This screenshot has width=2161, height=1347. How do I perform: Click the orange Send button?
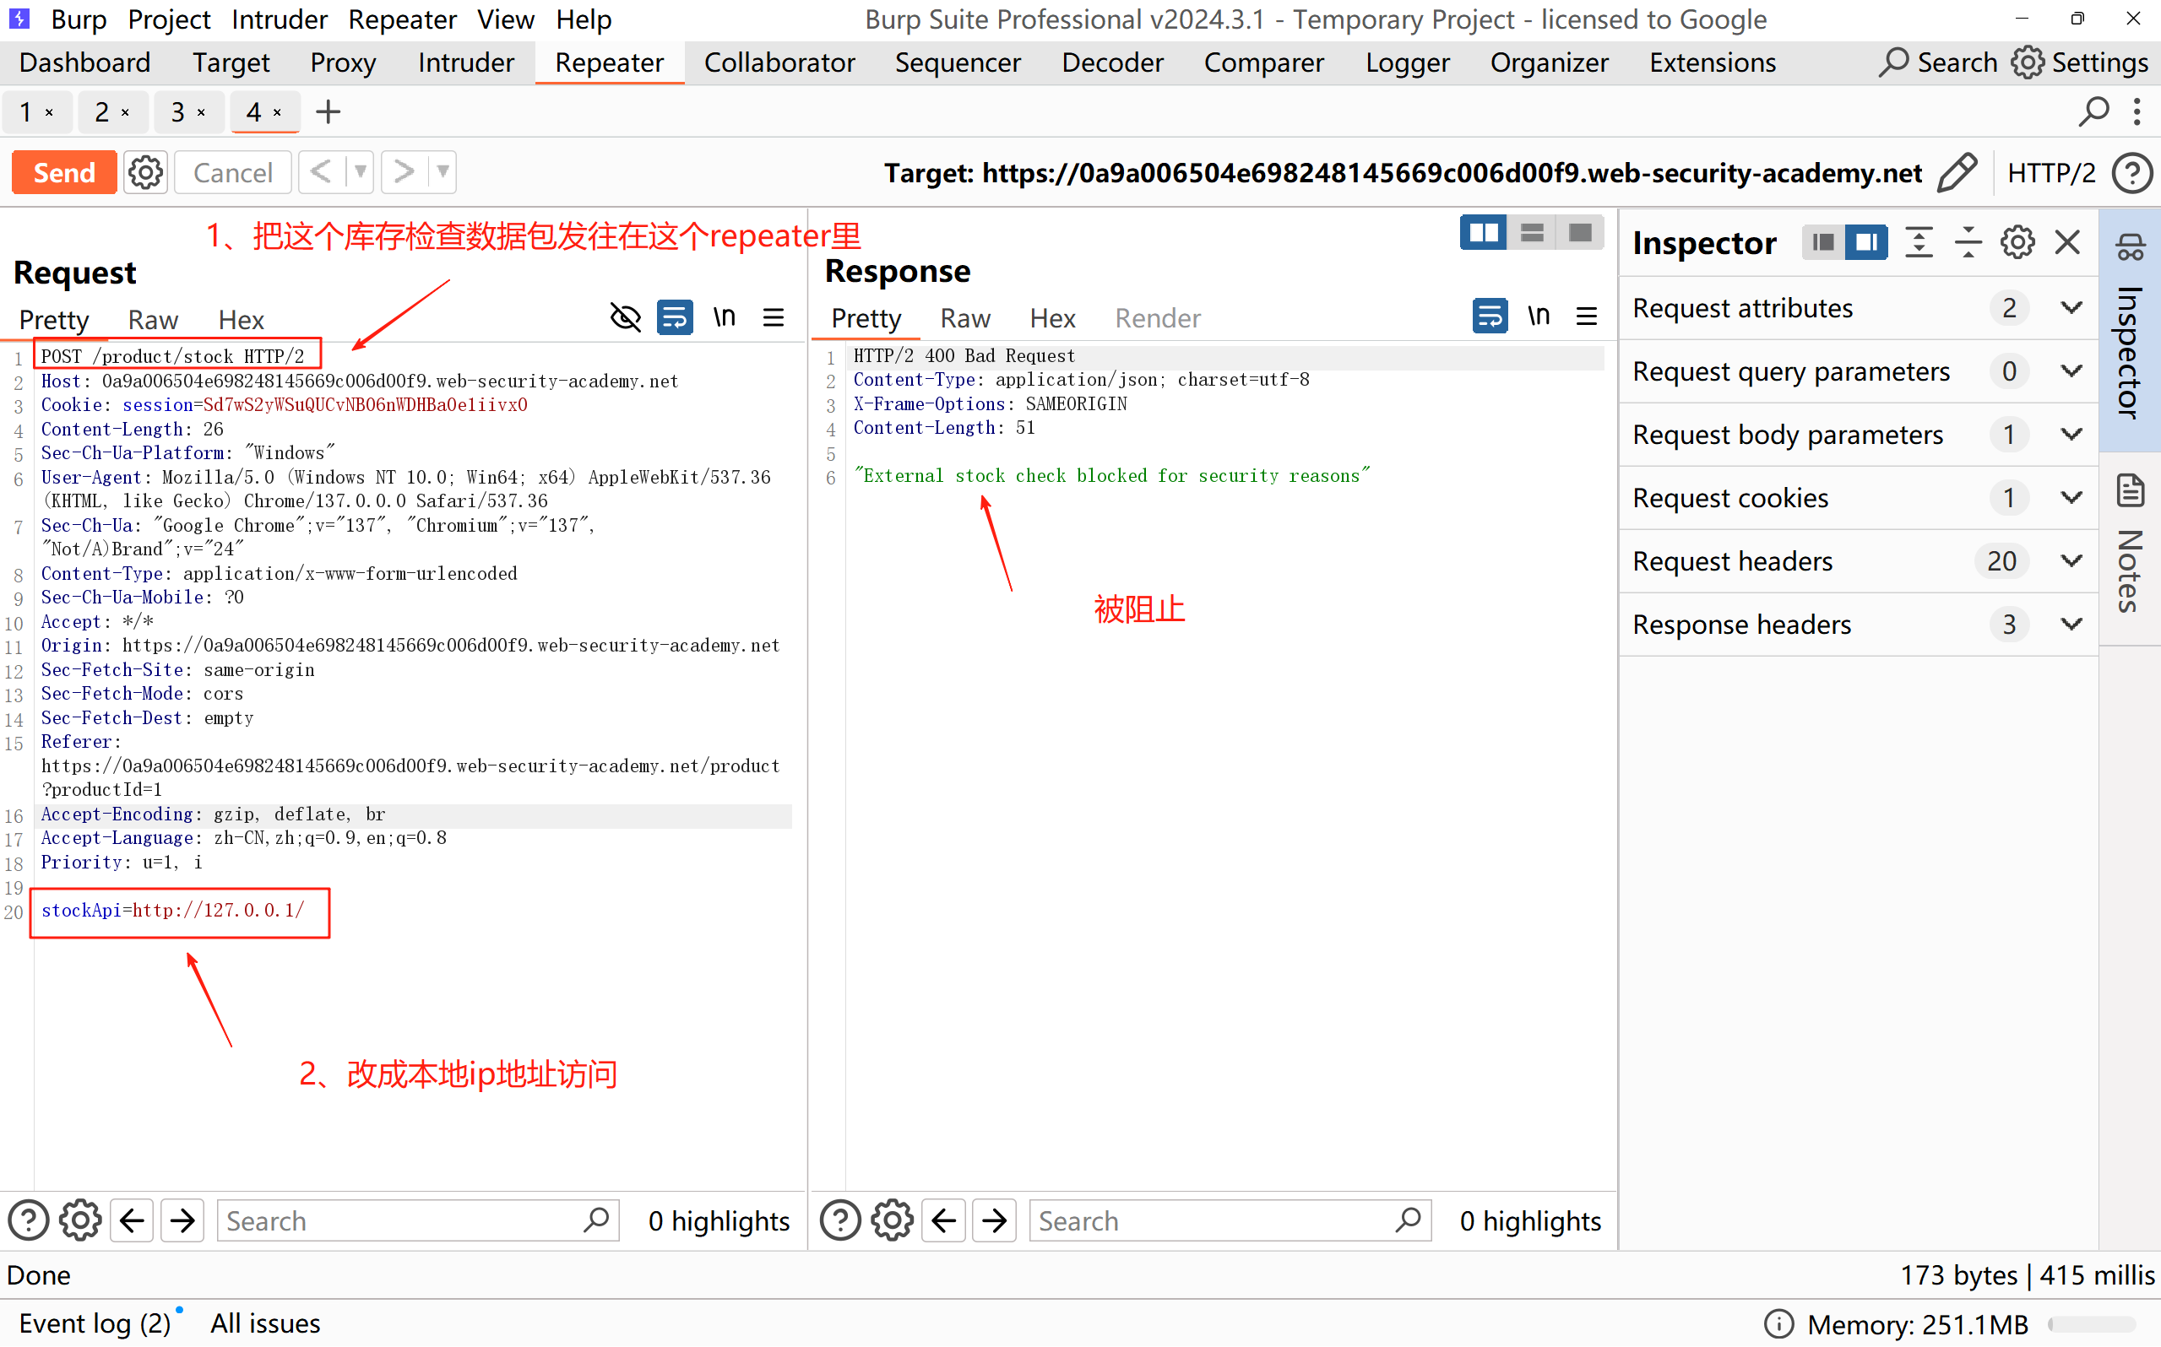click(64, 173)
